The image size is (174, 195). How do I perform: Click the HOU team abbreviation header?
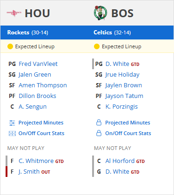37,13
